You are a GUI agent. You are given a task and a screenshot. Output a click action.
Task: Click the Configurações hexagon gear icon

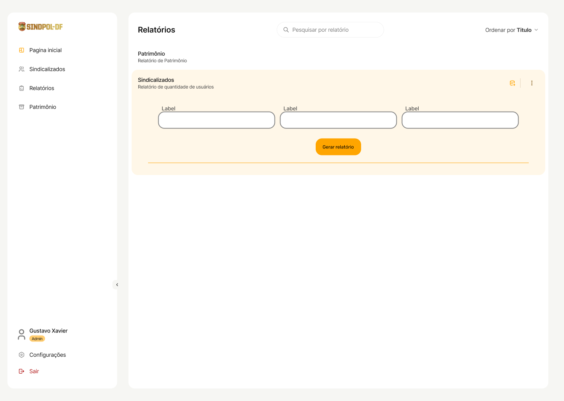tap(22, 355)
